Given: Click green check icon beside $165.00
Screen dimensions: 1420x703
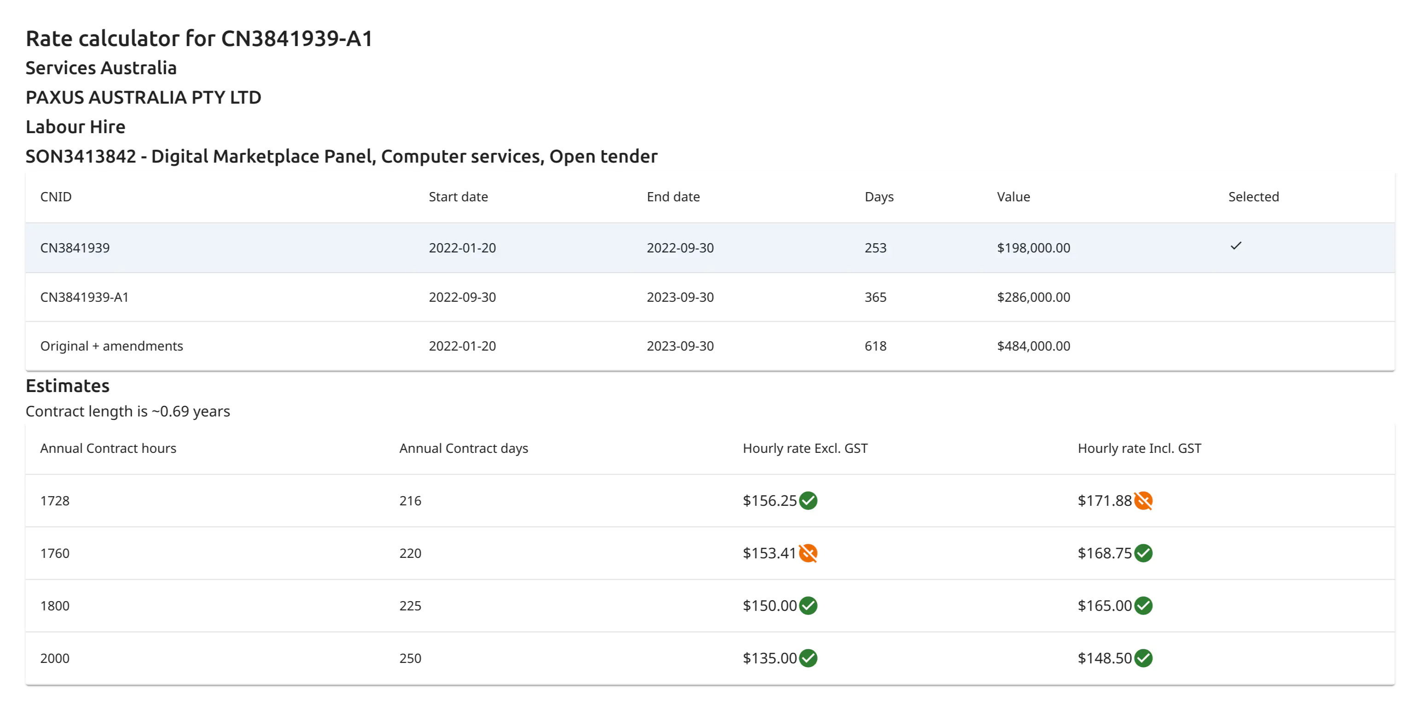Looking at the screenshot, I should tap(1143, 605).
